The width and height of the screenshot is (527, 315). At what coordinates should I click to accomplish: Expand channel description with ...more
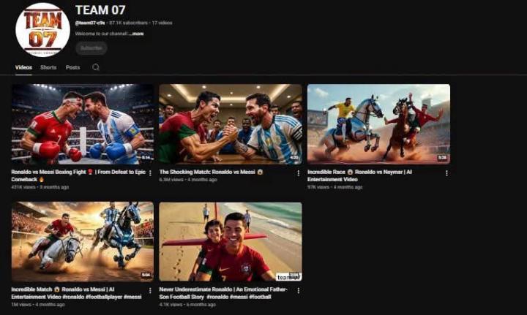click(x=136, y=34)
